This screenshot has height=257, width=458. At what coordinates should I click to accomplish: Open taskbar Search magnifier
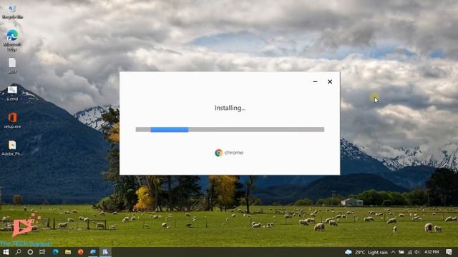tap(18, 252)
